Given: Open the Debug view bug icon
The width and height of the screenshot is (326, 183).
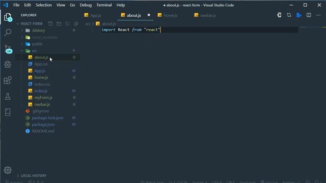Looking at the screenshot, I should click(8, 65).
